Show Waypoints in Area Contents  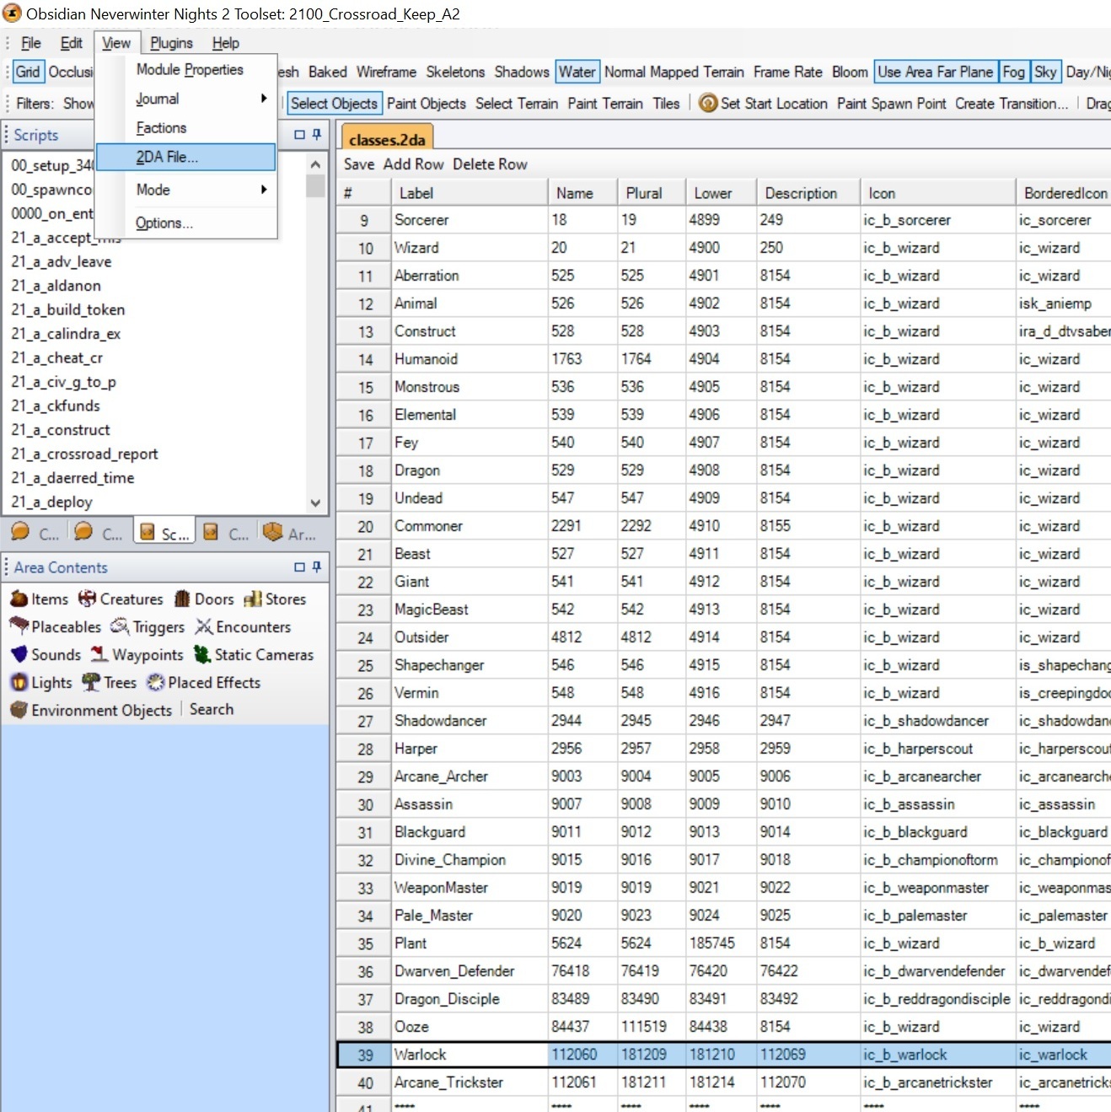[137, 655]
